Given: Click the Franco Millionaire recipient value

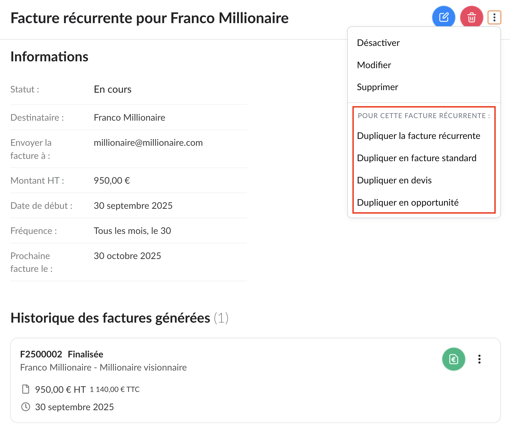Looking at the screenshot, I should (x=129, y=118).
